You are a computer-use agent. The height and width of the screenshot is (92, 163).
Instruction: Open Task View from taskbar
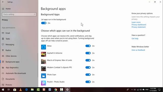9,90
